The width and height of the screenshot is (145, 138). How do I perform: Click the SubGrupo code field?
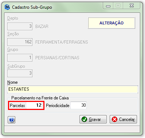click(20, 73)
